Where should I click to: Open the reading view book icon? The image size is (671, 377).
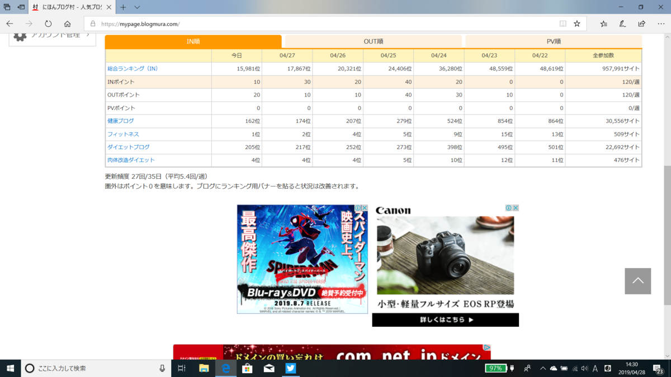pos(563,24)
